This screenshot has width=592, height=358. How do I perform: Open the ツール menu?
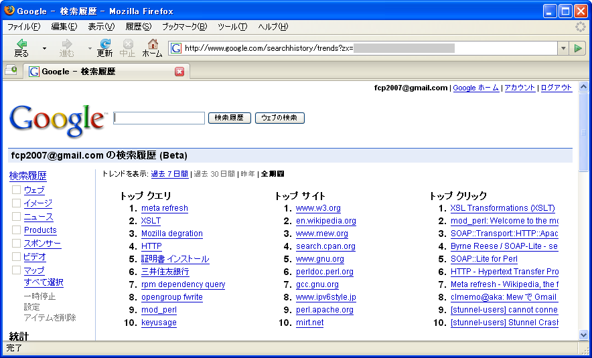pos(232,26)
